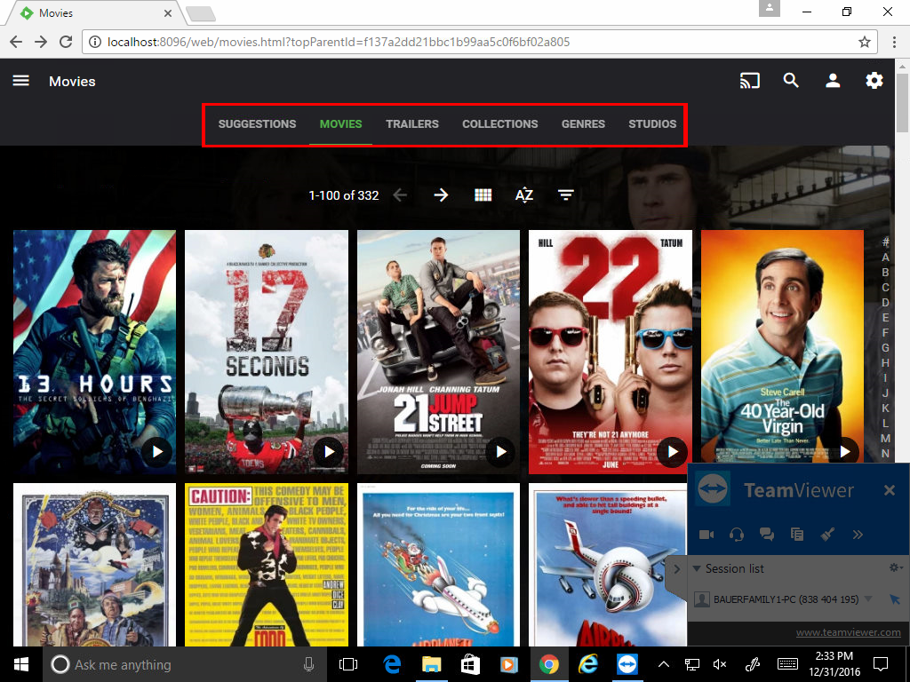
Task: Switch to the Studios tab
Action: [652, 124]
